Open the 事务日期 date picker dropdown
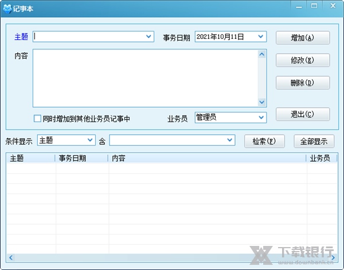 [x=261, y=37]
